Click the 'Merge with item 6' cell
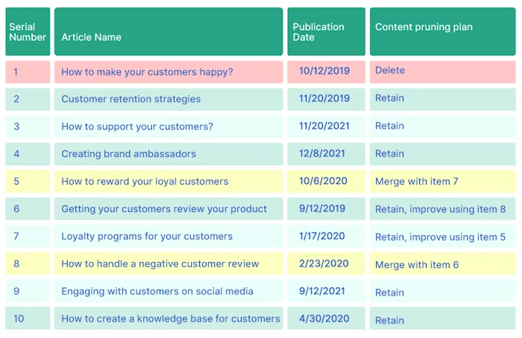Viewport: 522px width, 338px height. [442, 264]
